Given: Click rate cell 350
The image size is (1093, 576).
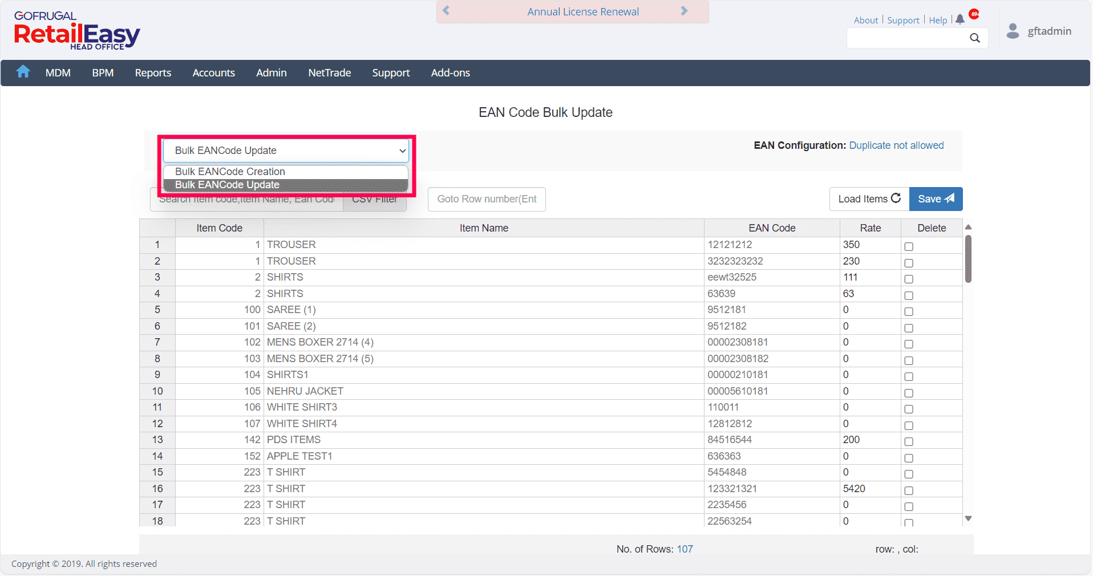Looking at the screenshot, I should [871, 245].
